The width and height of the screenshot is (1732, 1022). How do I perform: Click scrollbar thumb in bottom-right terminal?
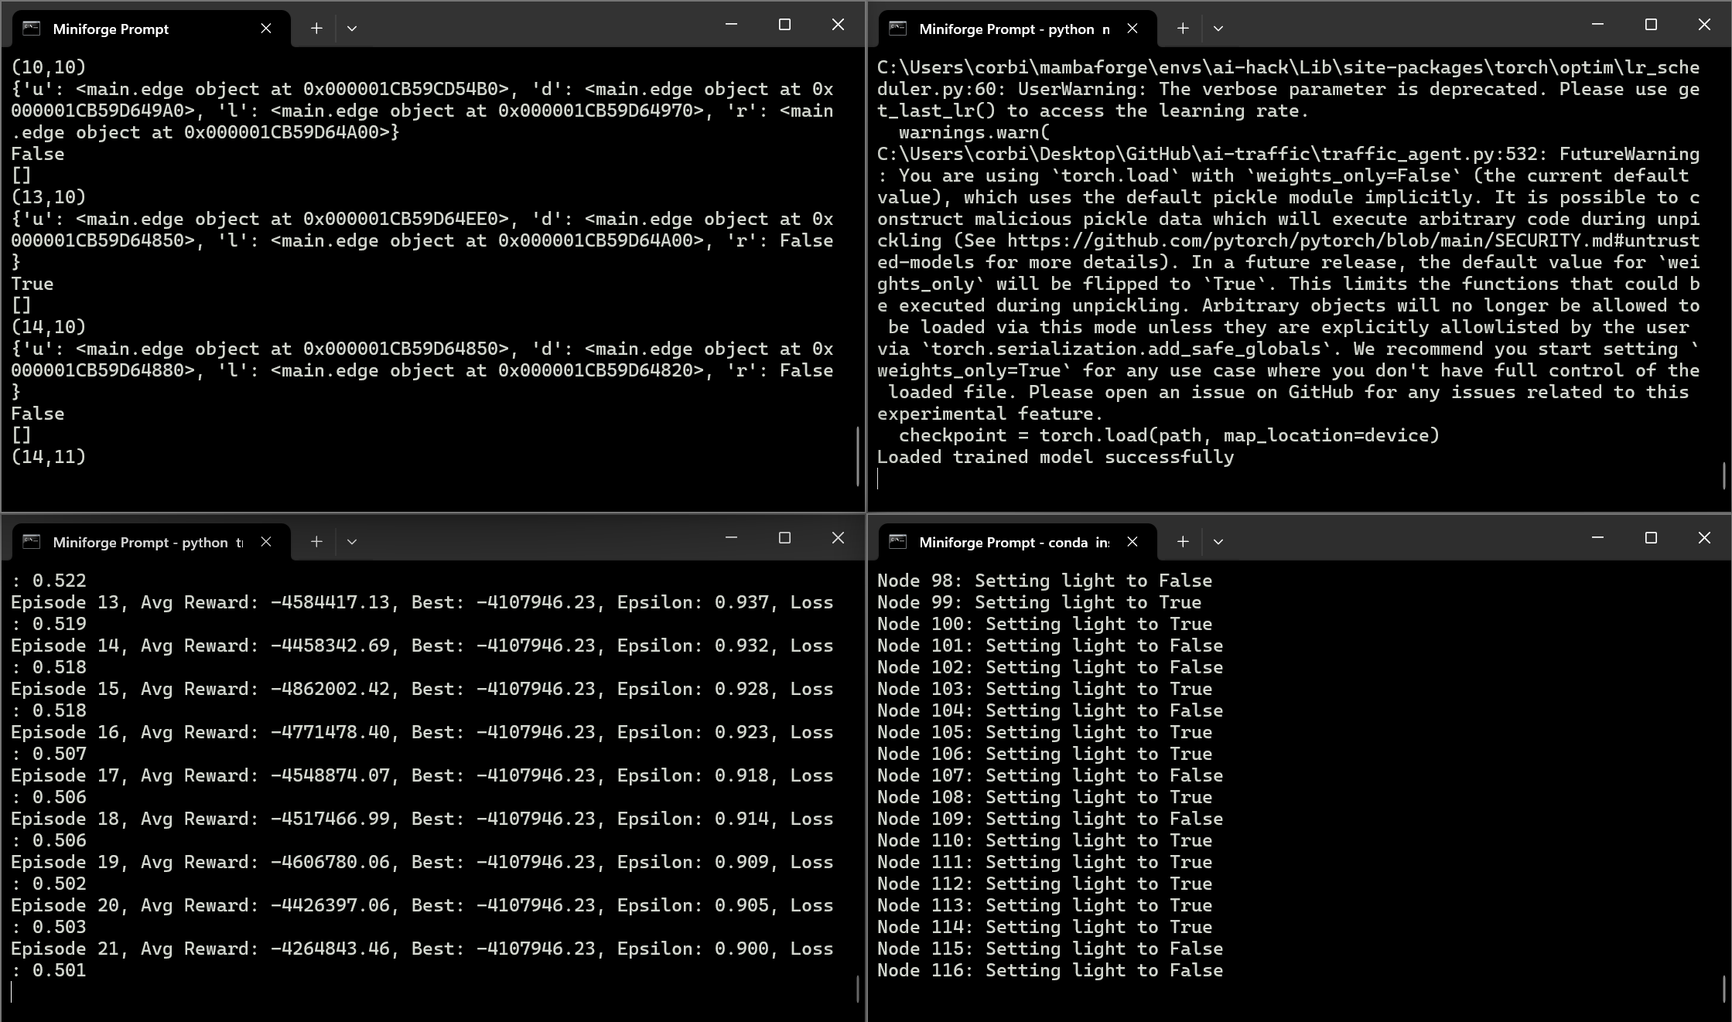point(1724,989)
